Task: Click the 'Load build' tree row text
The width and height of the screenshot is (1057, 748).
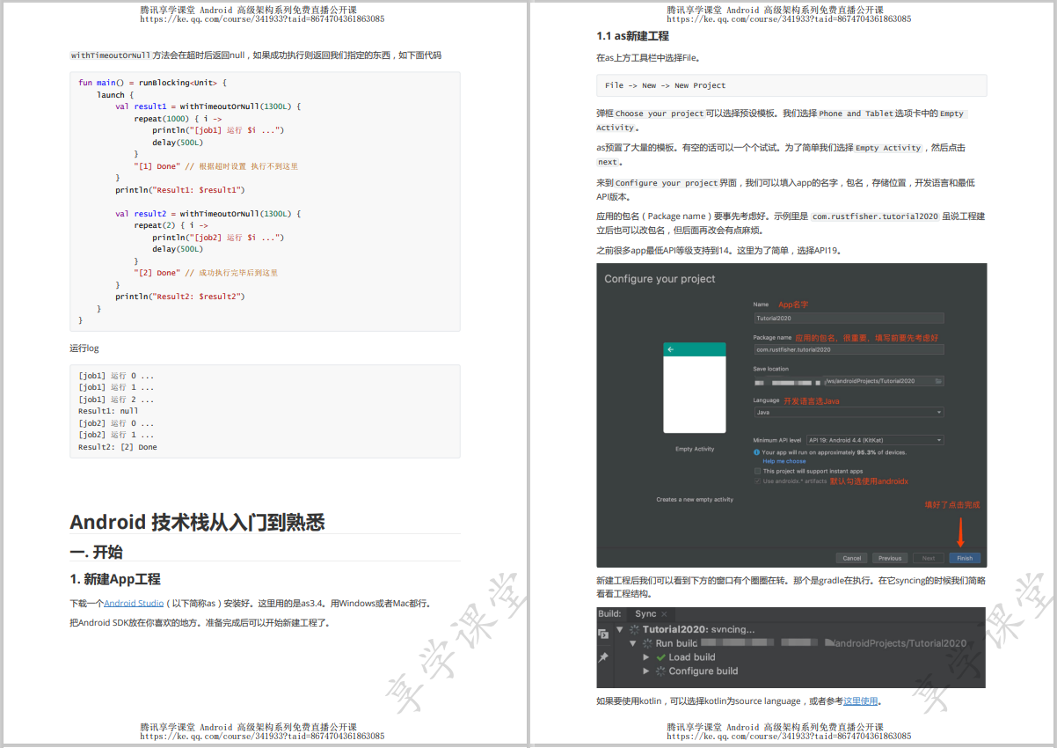Action: 692,657
